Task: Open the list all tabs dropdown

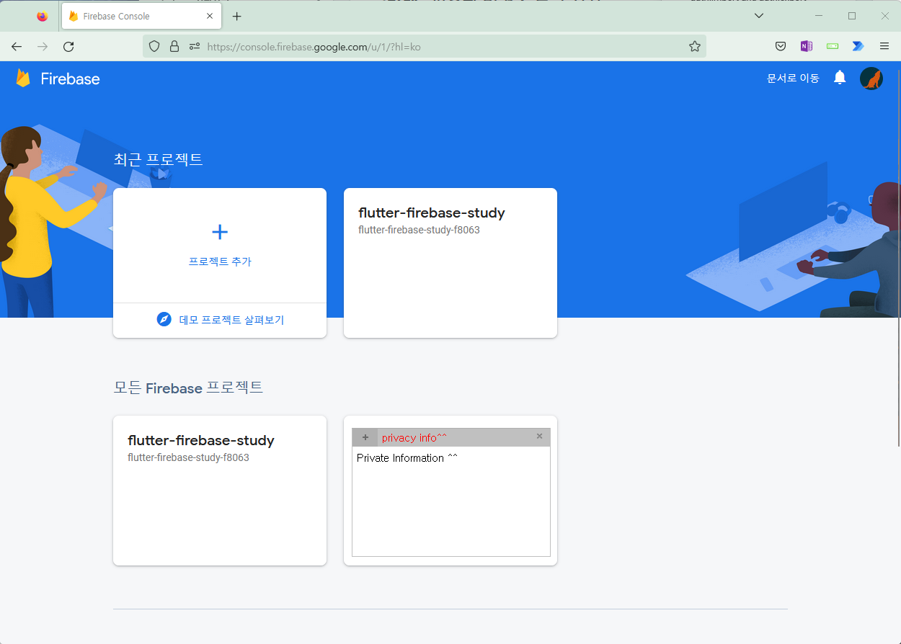Action: pos(759,16)
